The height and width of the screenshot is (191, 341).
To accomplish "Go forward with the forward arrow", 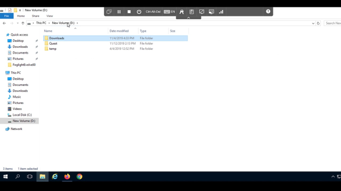I will tap(12, 23).
